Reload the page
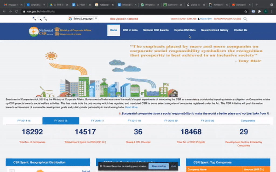 pos(17,12)
